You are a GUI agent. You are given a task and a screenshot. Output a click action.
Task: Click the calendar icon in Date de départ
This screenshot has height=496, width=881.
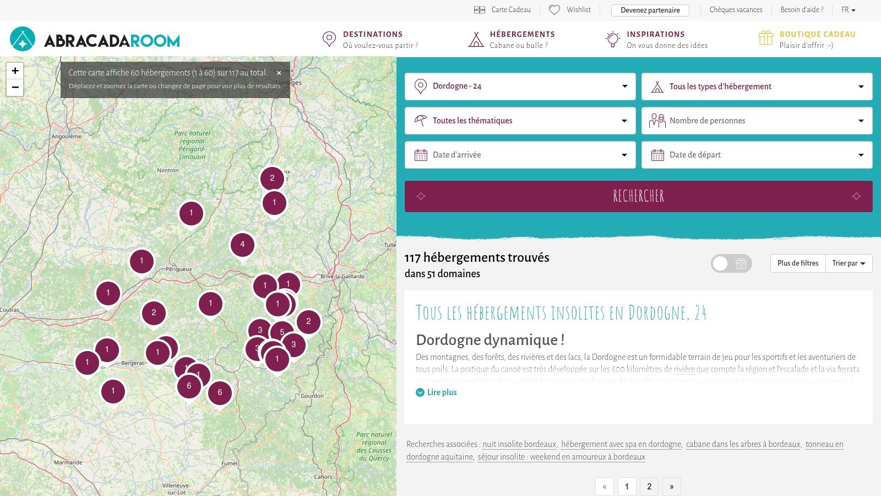click(657, 155)
